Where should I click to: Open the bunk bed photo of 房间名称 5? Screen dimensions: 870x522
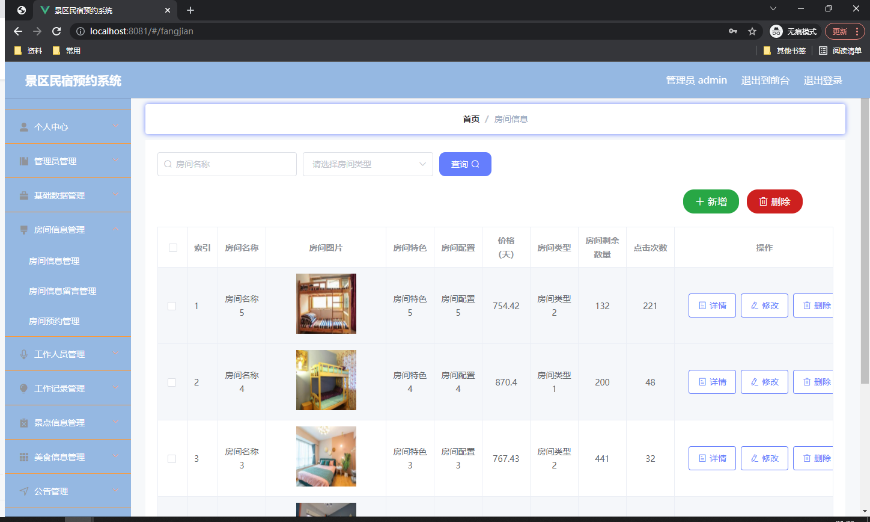[326, 304]
